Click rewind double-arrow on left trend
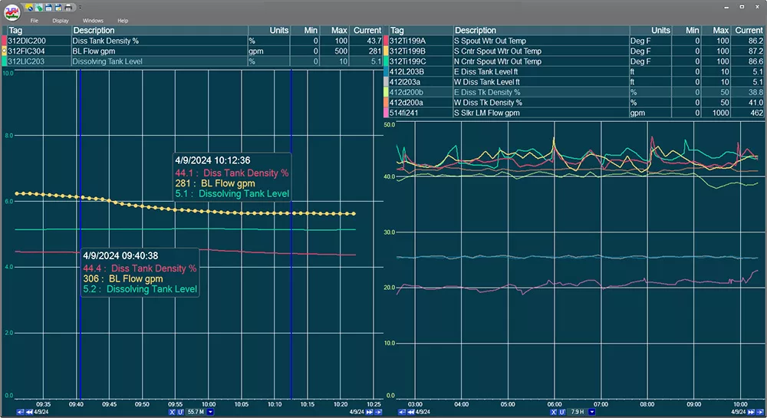Screen dimensions: 767x418 [x=29, y=412]
